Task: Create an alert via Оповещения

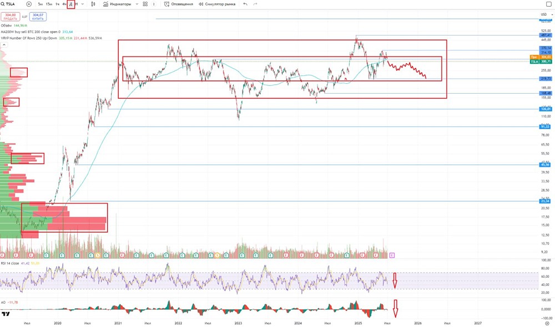Action: point(179,4)
